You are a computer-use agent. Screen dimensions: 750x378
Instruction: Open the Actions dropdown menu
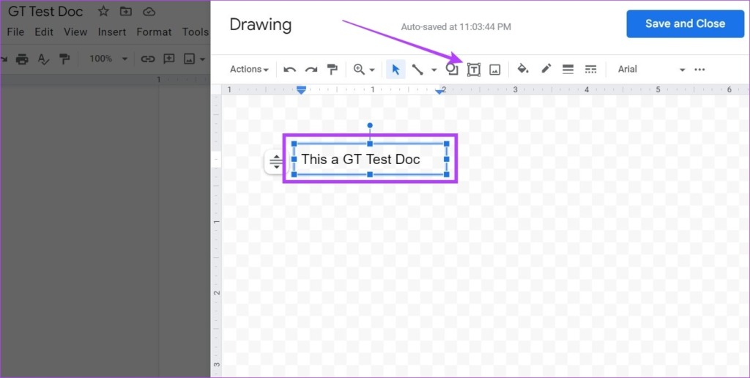pos(249,70)
